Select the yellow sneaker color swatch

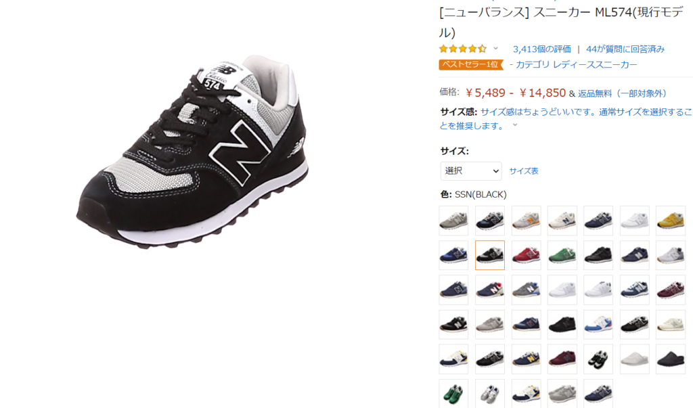pyautogui.click(x=671, y=221)
